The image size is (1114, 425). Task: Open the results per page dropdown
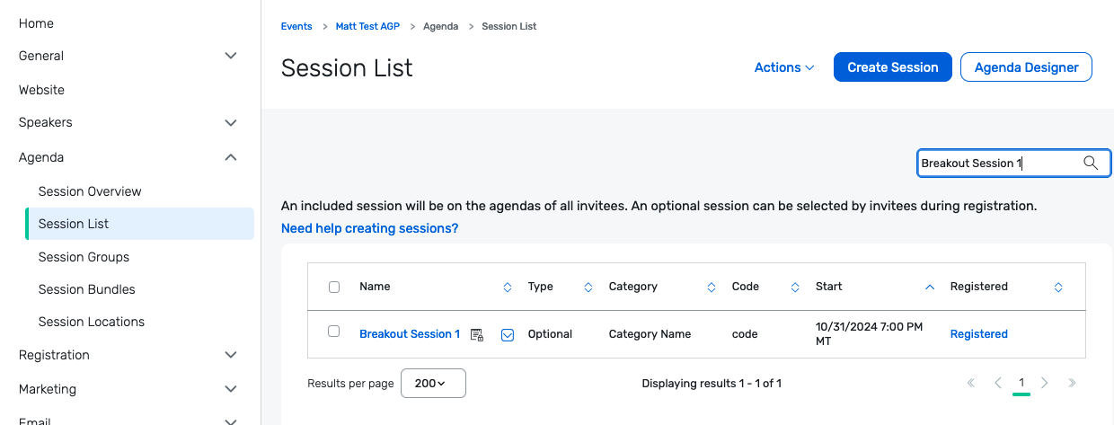pyautogui.click(x=433, y=383)
